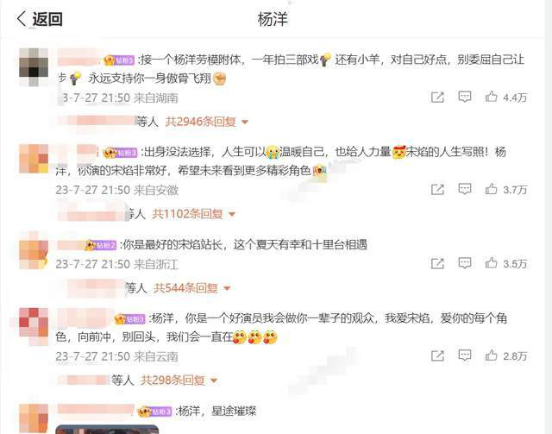Open reply box for the 安徽 comment
The image size is (552, 434).
coord(465,189)
